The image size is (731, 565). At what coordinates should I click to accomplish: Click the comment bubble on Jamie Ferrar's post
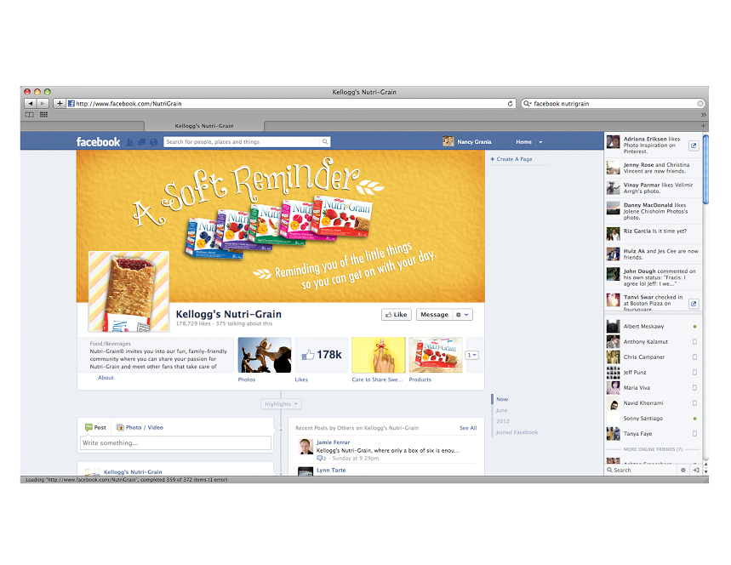click(319, 459)
